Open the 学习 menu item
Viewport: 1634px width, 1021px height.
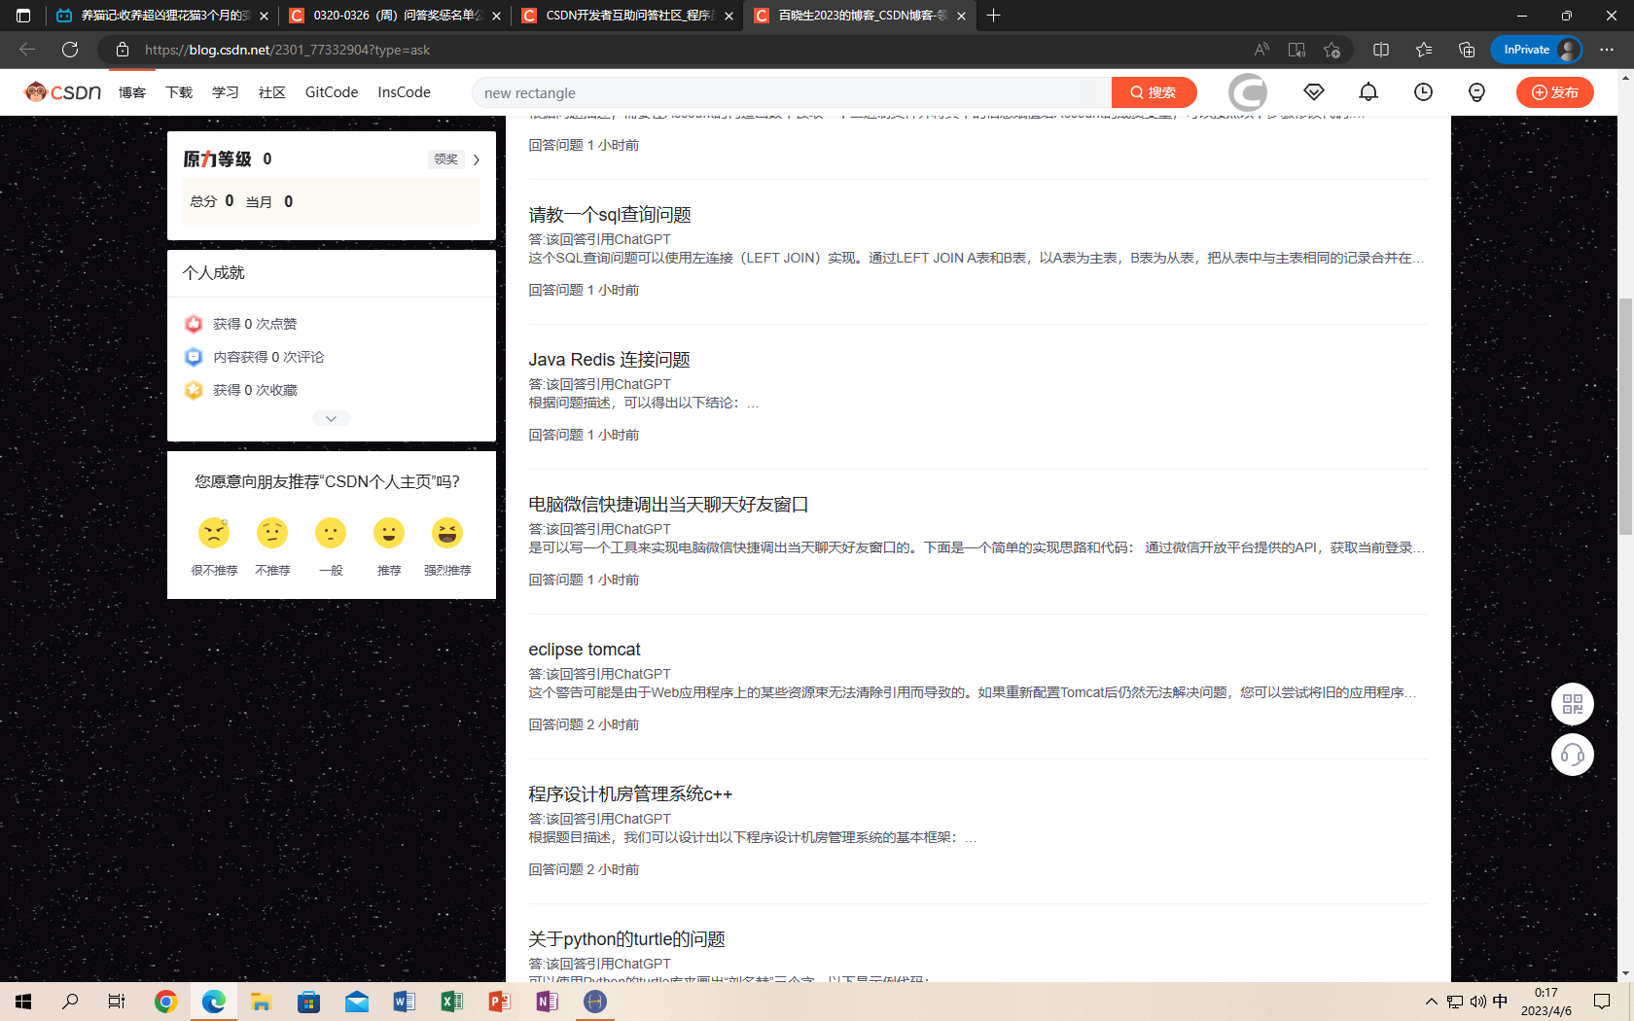point(226,92)
